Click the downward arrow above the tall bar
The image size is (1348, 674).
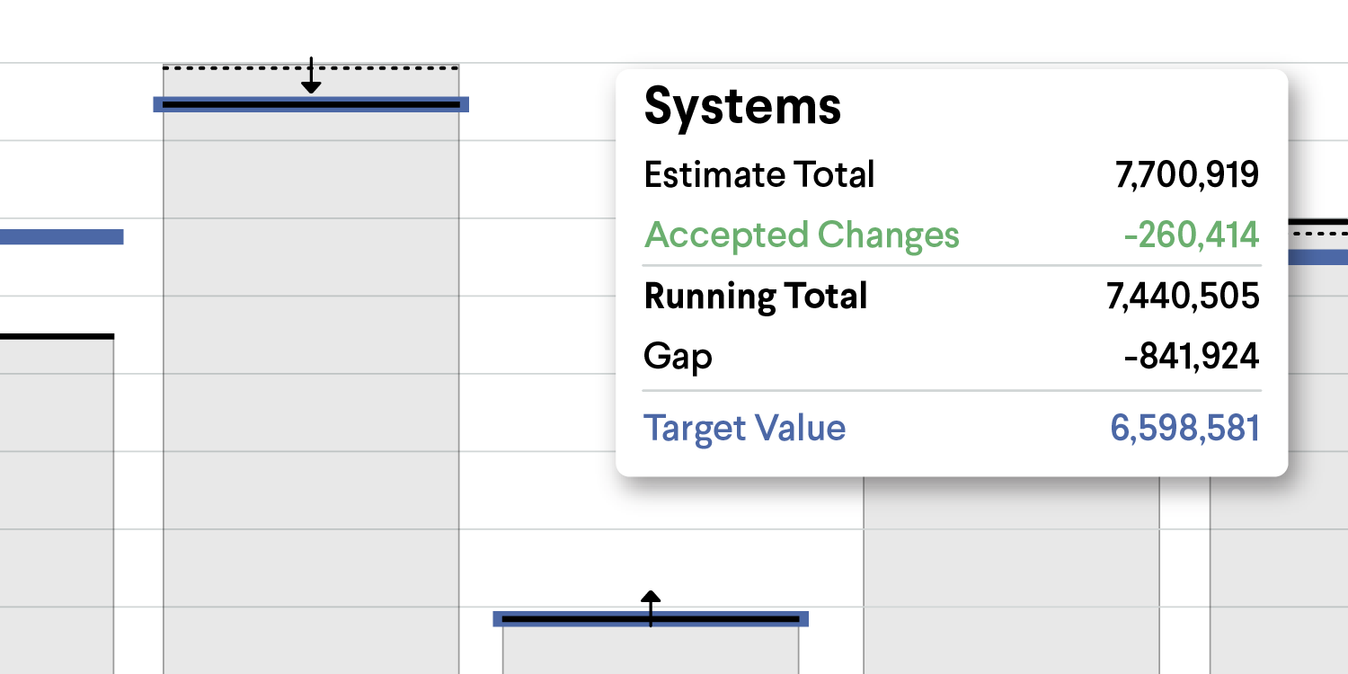coord(311,75)
